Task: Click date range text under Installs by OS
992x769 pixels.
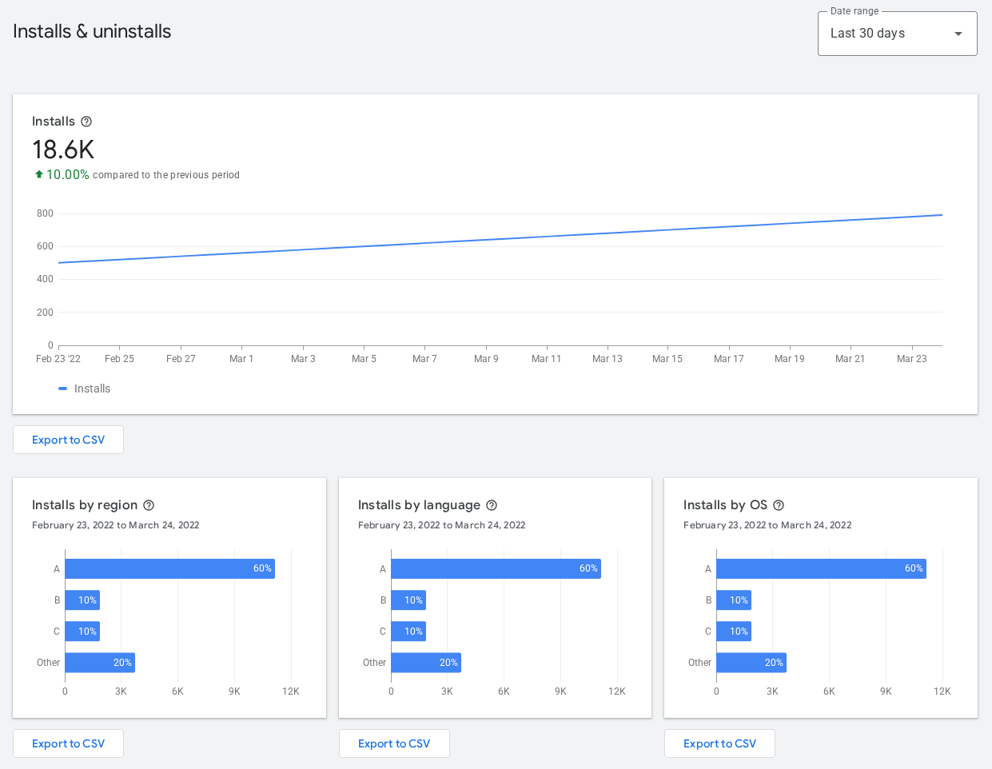Action: pos(767,525)
